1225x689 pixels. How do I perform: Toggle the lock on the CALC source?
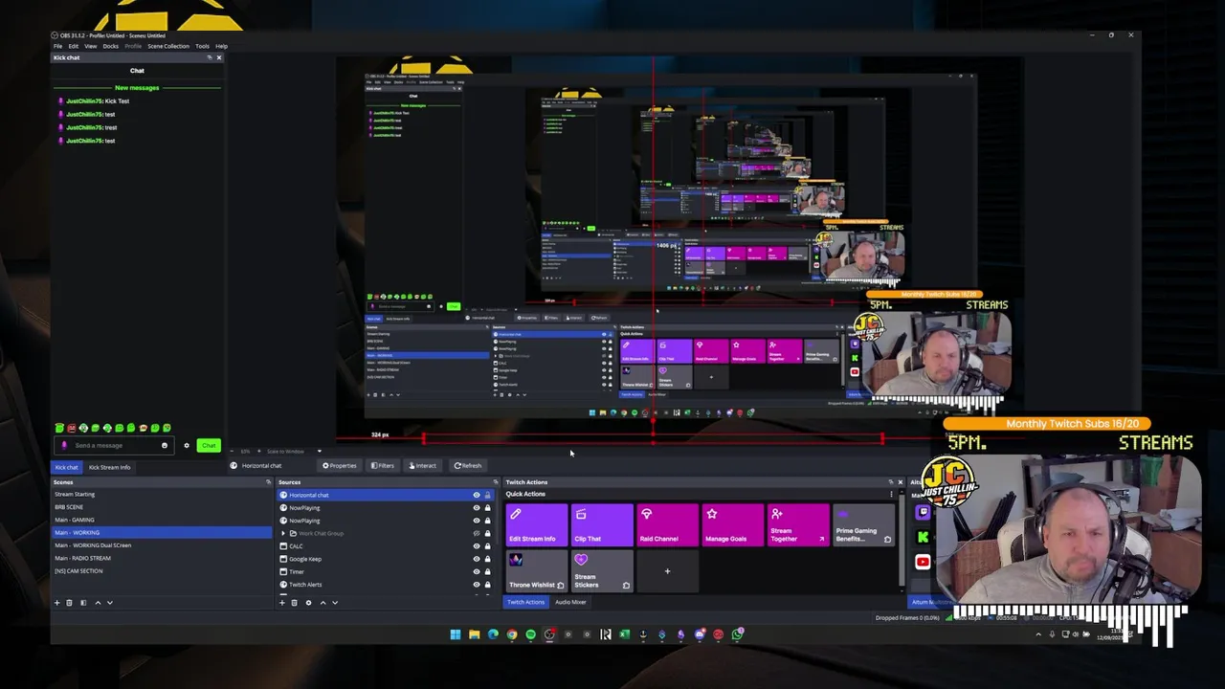(x=487, y=546)
